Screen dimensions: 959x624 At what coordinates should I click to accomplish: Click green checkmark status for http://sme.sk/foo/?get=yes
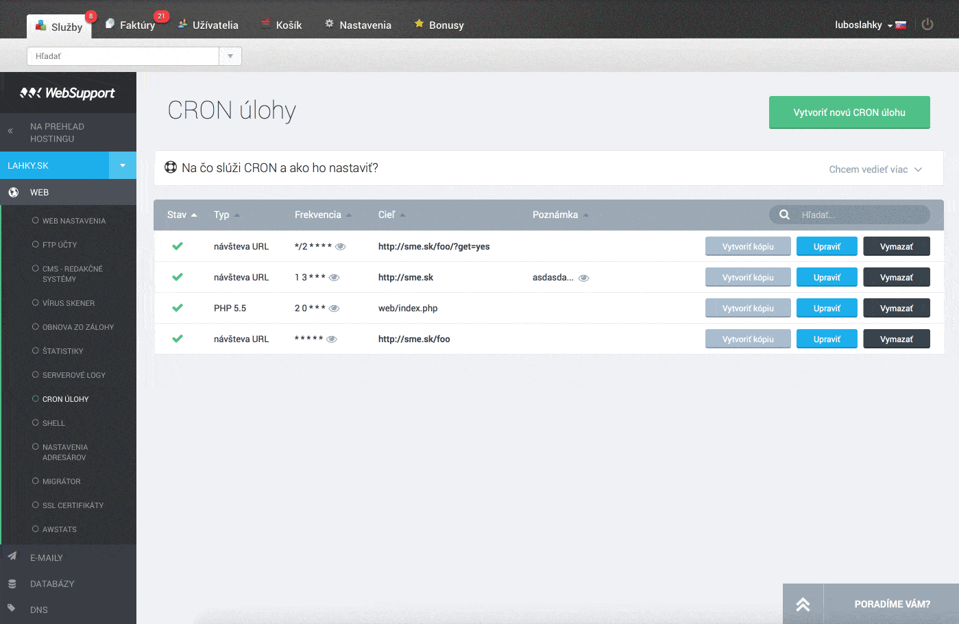pyautogui.click(x=178, y=245)
